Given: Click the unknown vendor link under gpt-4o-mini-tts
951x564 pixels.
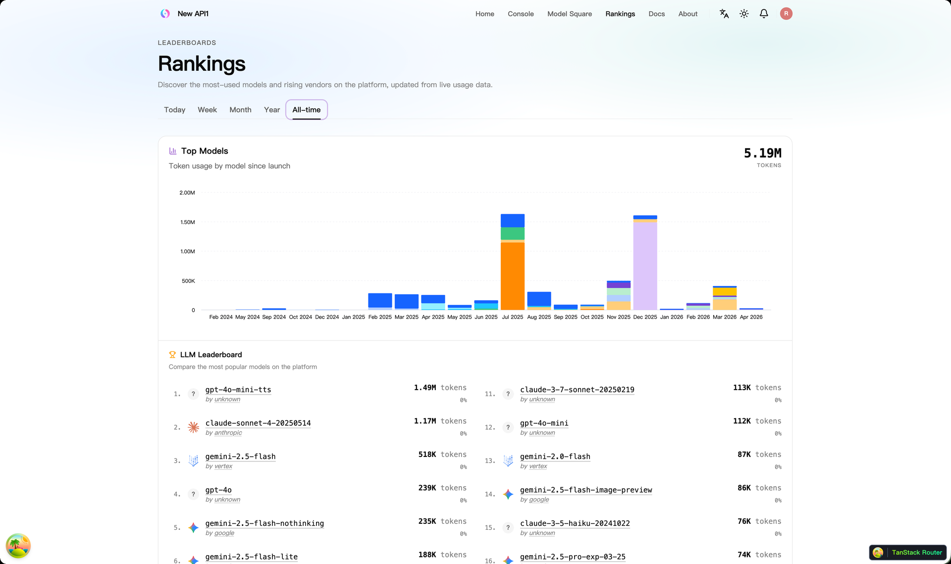Looking at the screenshot, I should pyautogui.click(x=227, y=399).
